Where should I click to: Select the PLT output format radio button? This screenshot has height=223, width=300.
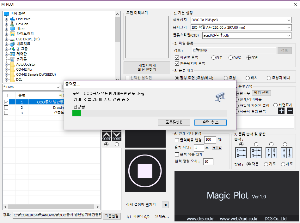click(214, 58)
